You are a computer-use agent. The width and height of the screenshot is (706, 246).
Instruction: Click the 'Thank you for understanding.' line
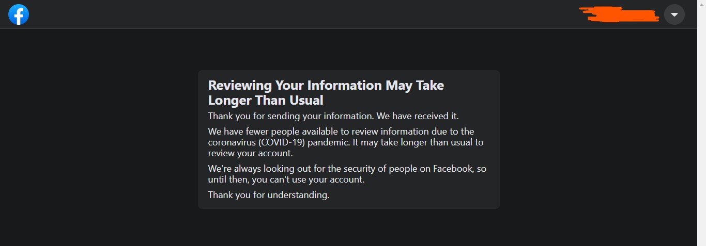(x=268, y=195)
